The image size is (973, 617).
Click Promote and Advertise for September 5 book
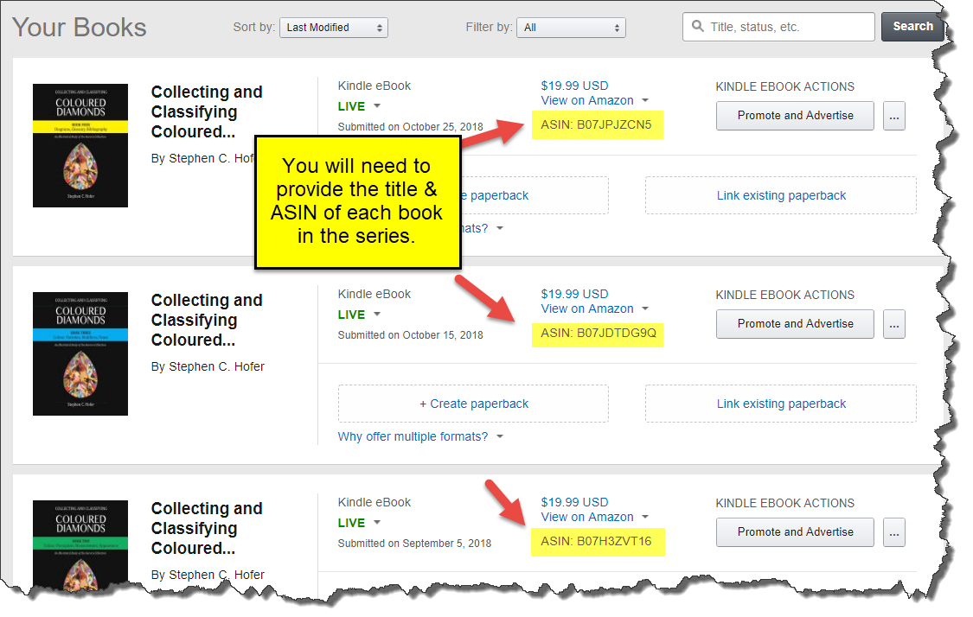pyautogui.click(x=795, y=532)
